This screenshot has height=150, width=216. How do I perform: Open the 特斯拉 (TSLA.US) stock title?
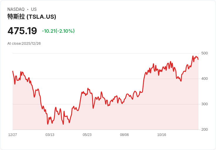(32, 17)
